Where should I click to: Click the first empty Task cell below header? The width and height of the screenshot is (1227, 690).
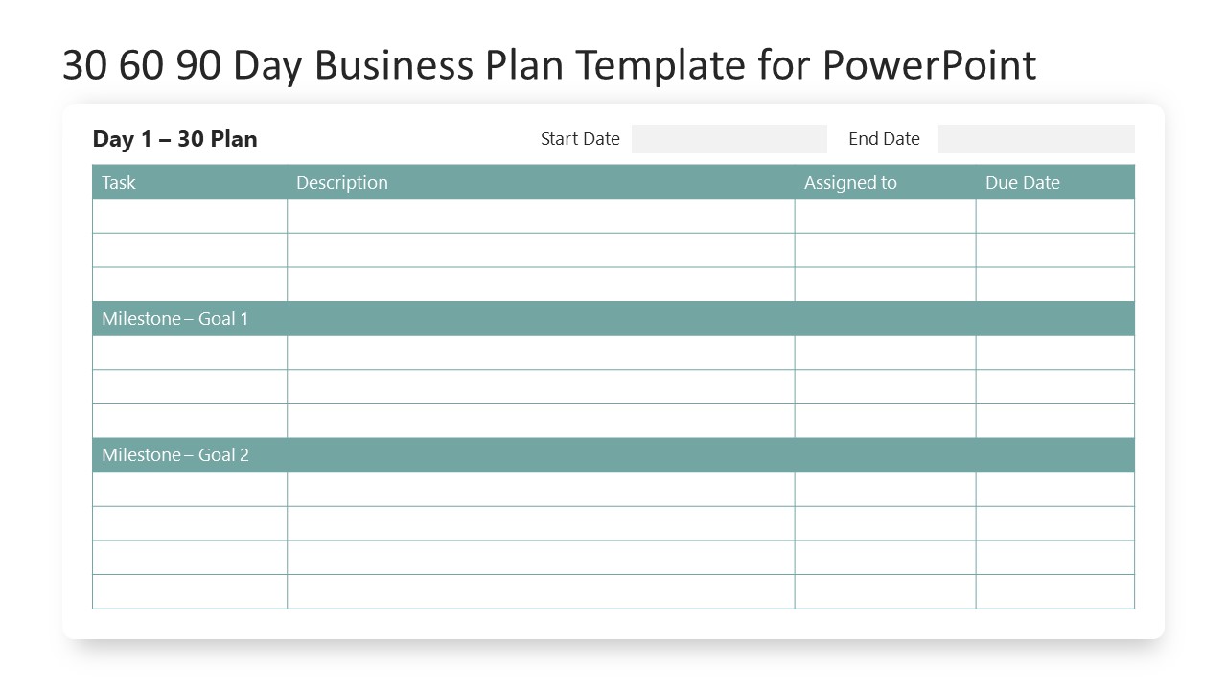coord(190,217)
